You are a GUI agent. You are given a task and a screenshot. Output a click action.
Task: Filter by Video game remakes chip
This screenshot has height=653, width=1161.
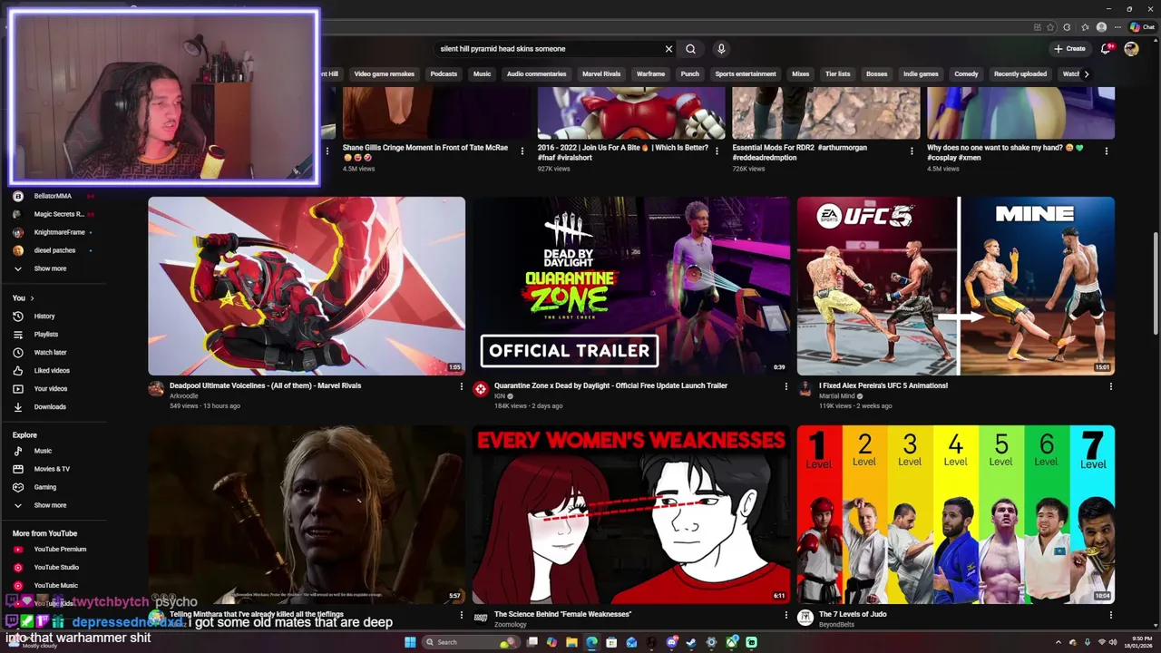click(385, 73)
